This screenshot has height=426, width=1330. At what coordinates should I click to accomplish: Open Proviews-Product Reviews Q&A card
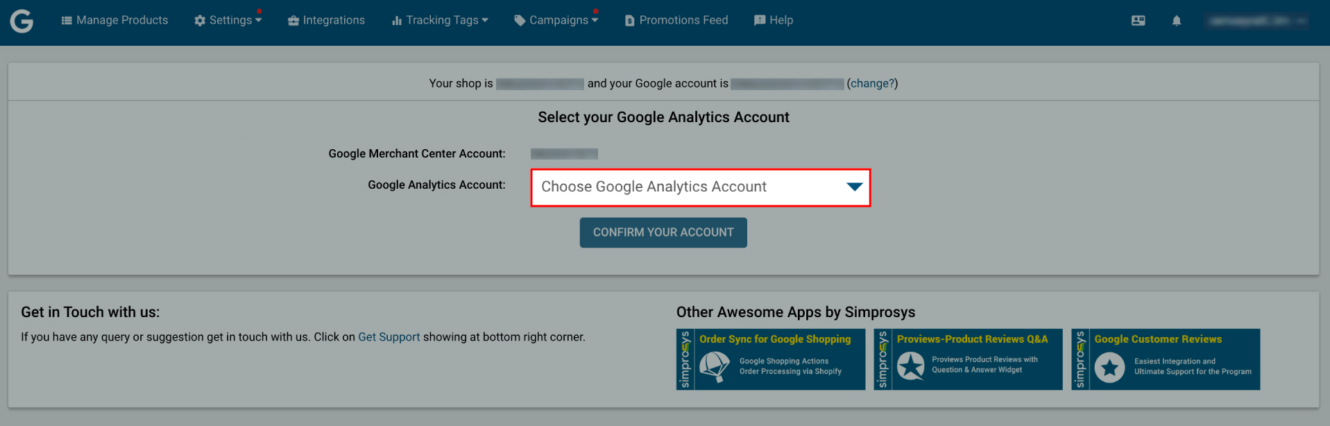tap(968, 359)
